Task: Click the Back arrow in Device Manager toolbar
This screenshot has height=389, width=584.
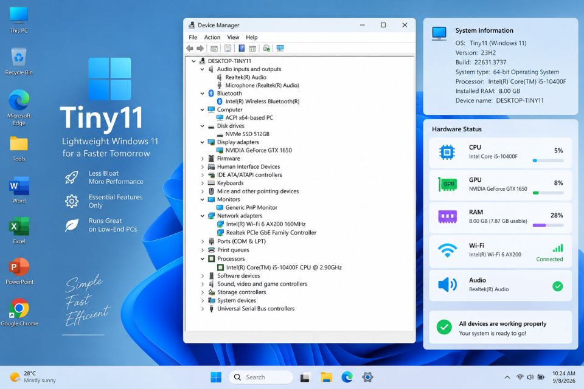Action: coord(190,49)
